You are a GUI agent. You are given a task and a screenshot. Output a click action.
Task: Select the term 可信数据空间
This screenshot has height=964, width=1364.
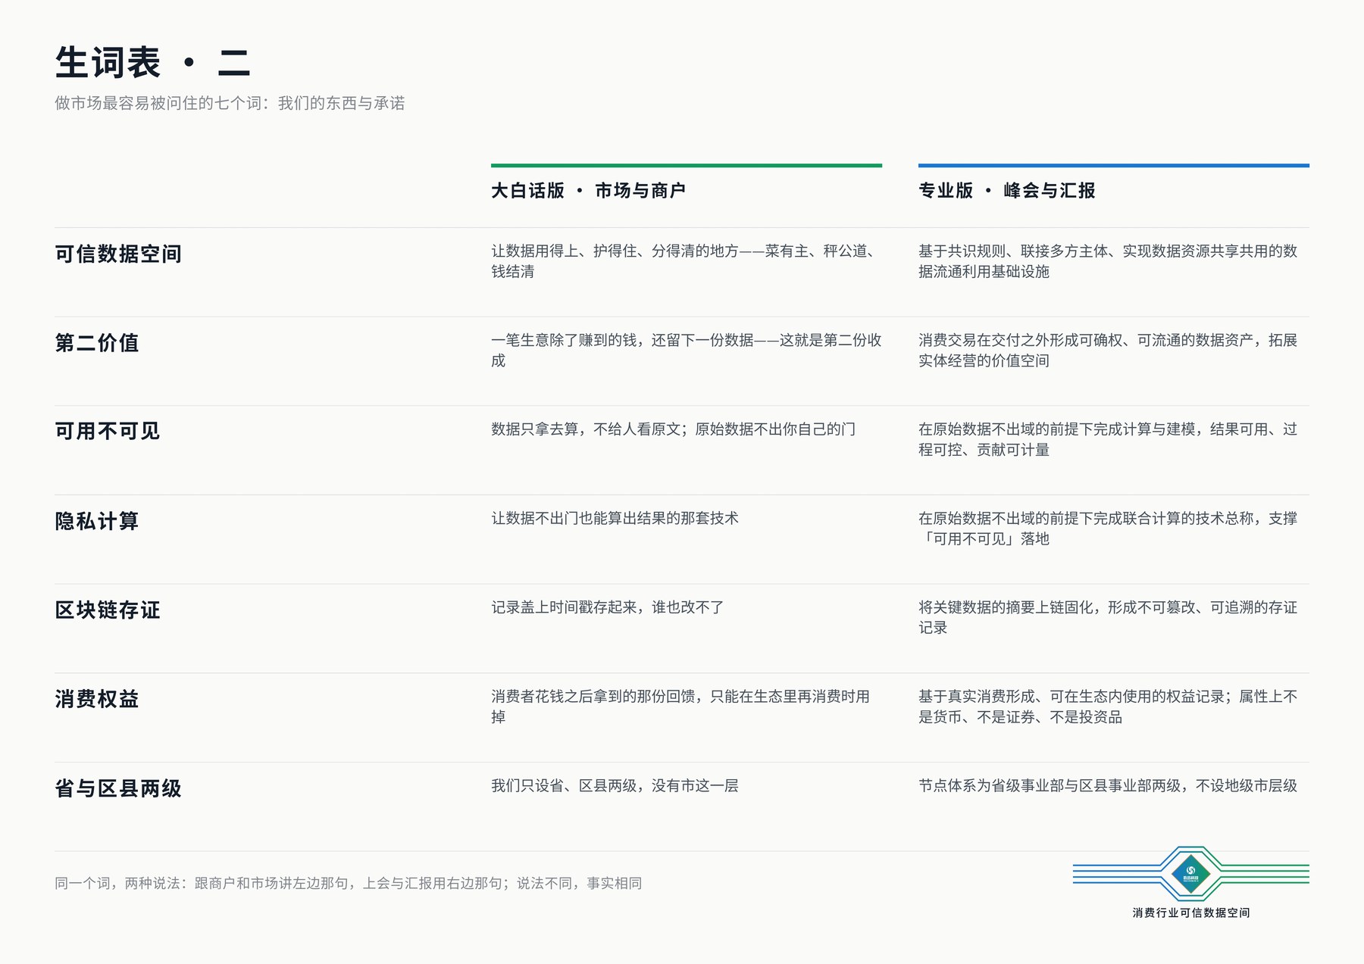point(118,254)
